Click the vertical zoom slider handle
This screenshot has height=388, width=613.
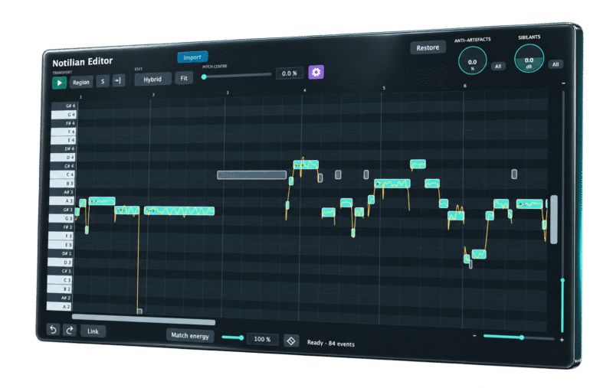[562, 280]
